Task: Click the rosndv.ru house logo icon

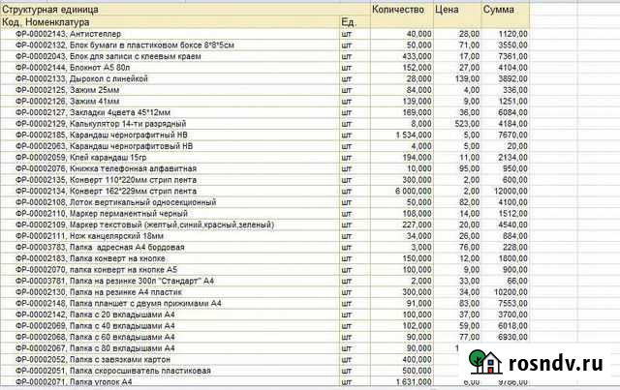Action: tap(483, 361)
